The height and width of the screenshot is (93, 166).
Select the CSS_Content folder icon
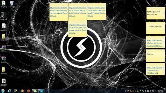(x=4, y=37)
